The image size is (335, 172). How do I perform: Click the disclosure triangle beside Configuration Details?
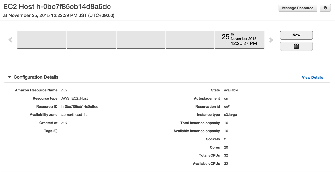(x=9, y=77)
